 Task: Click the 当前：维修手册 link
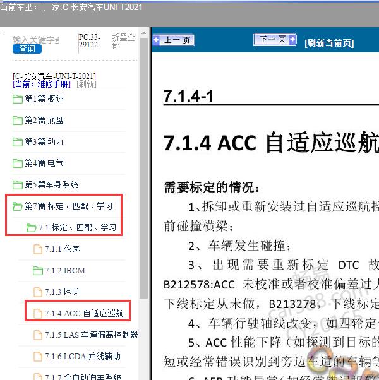(42, 85)
